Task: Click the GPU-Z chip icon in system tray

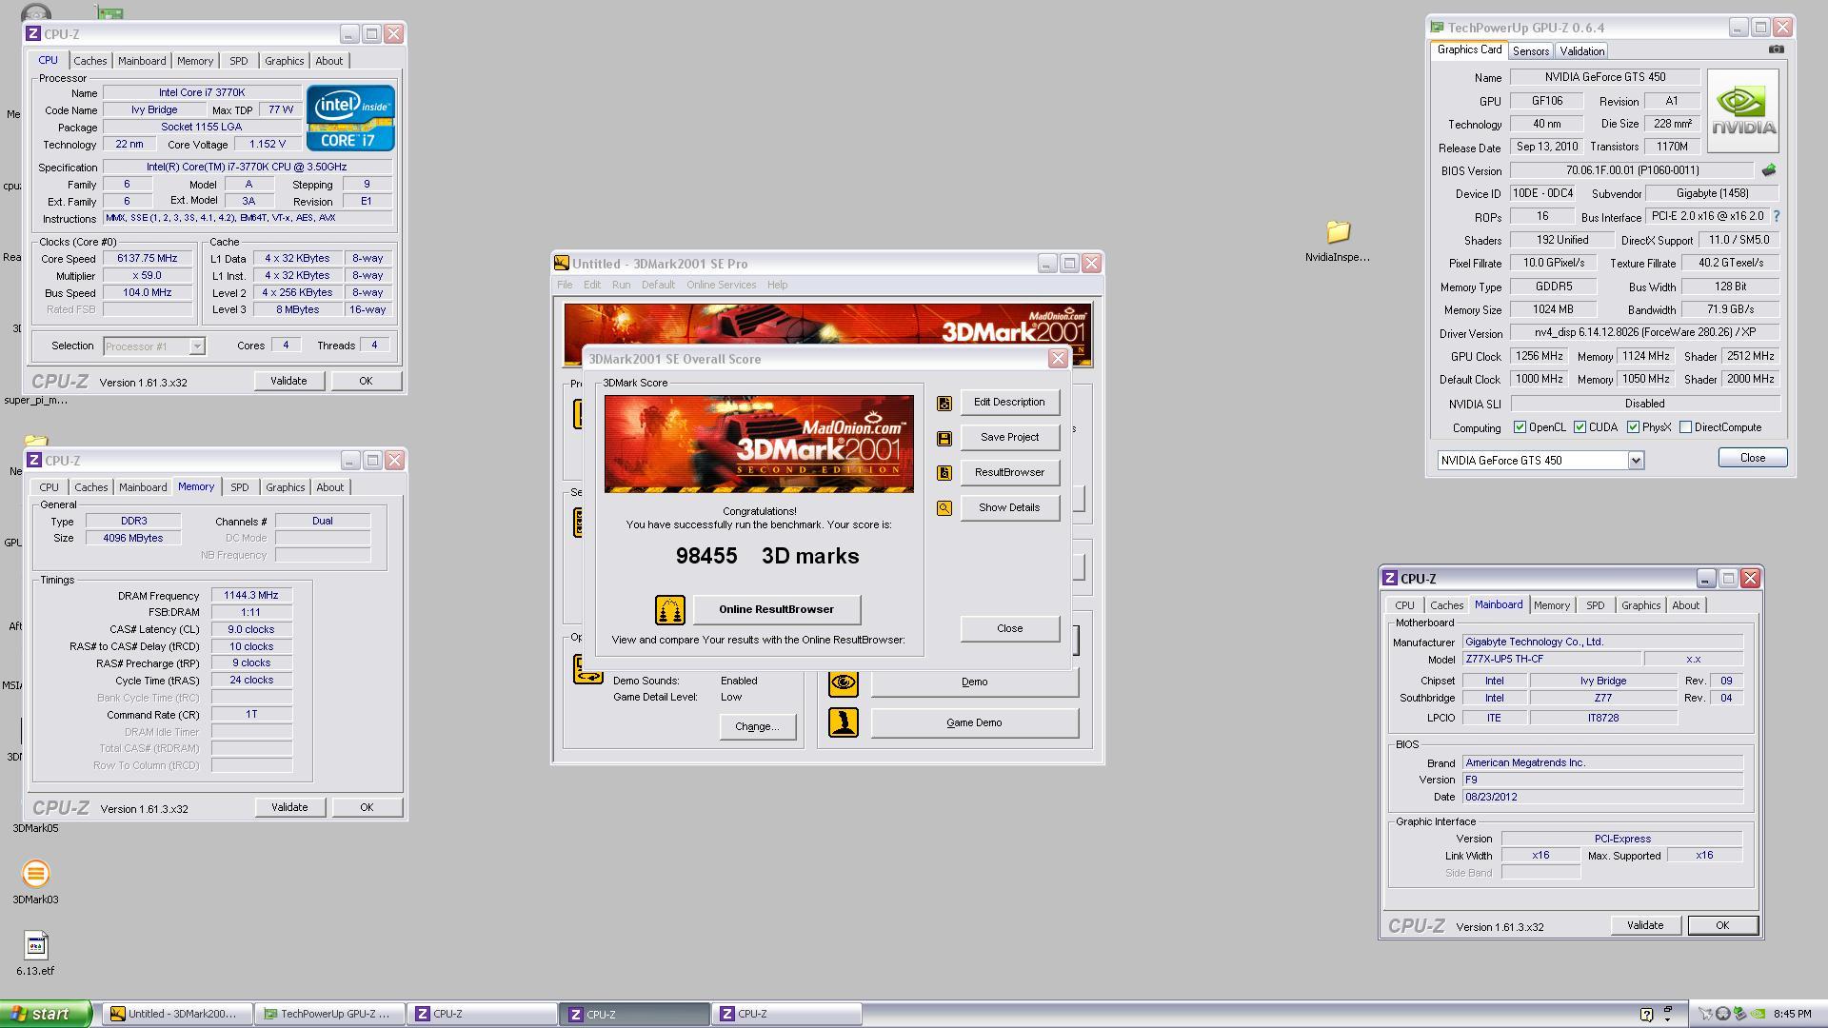Action: (1739, 1015)
